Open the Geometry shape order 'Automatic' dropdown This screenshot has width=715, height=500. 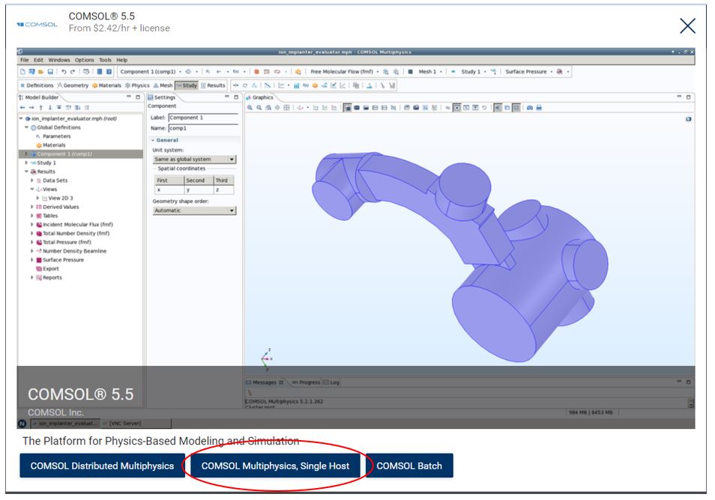coord(194,210)
